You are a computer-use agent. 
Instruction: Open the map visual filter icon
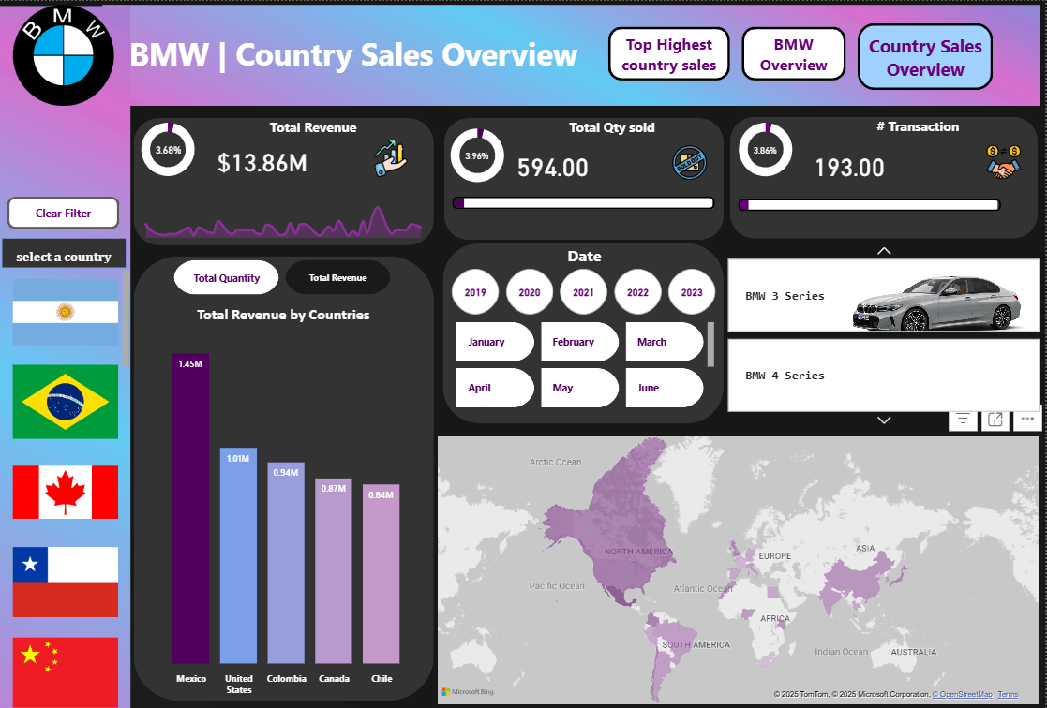(x=963, y=420)
